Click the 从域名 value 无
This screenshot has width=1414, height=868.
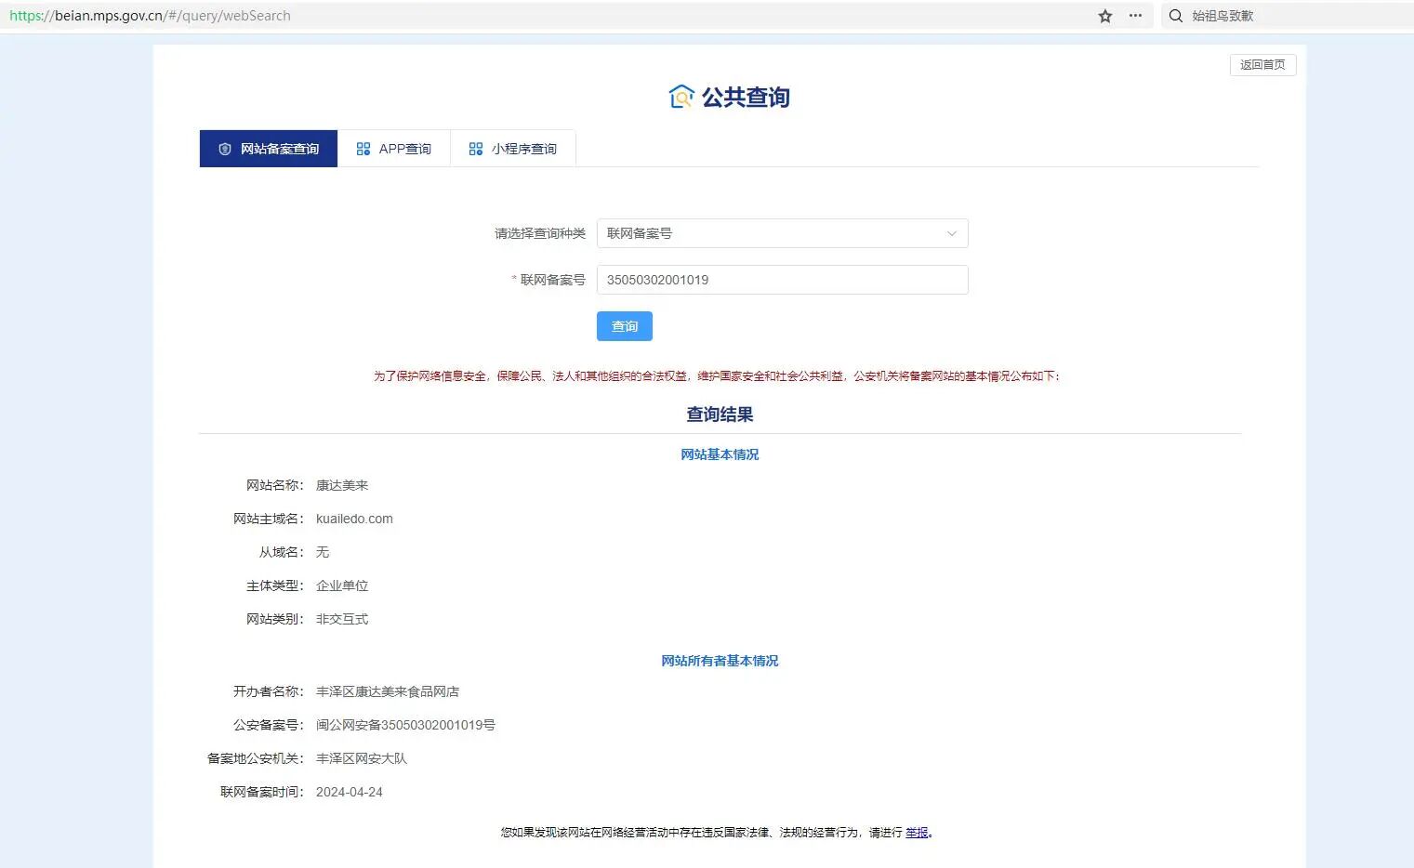click(323, 552)
